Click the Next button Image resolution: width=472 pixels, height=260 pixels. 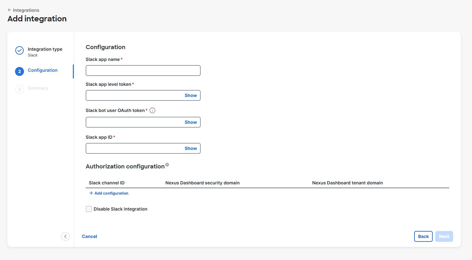click(444, 236)
